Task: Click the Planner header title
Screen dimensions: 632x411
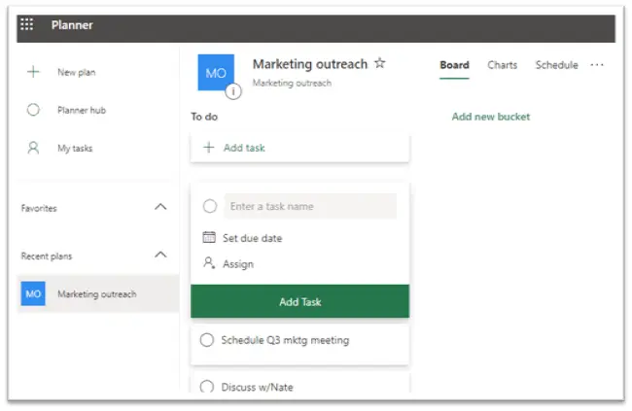Action: [72, 25]
